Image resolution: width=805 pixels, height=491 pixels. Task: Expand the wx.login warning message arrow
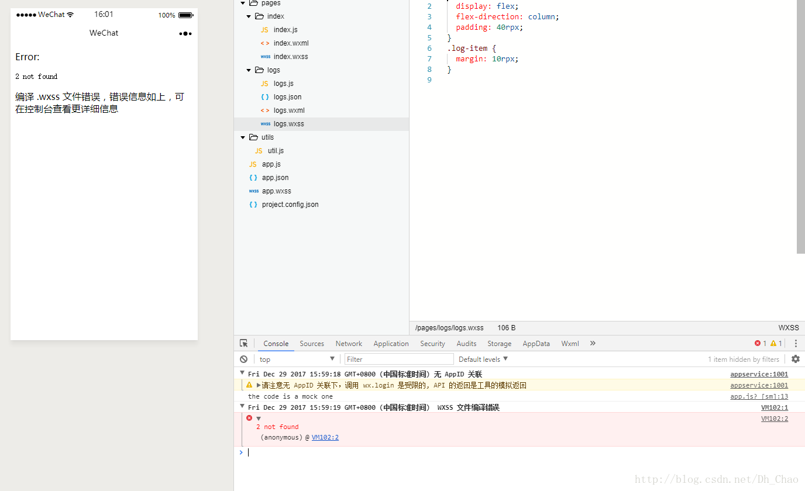(259, 385)
